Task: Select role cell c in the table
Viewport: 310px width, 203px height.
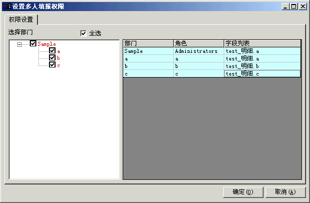Action: (199, 74)
